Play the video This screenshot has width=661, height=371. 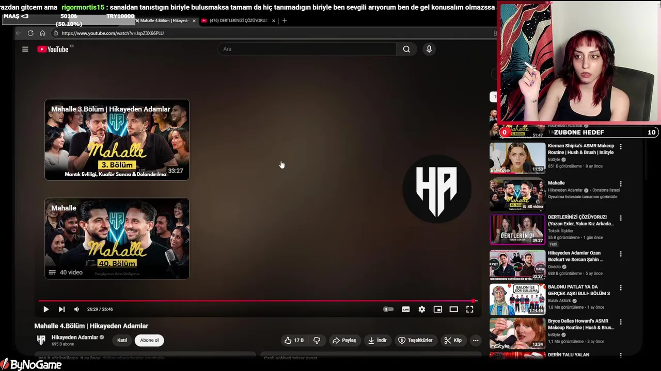coord(45,309)
